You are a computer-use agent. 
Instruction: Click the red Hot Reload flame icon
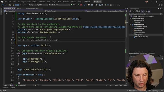(81, 5)
